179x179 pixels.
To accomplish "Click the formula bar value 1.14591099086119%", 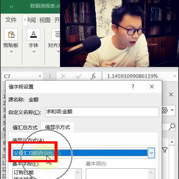I will pyautogui.click(x=132, y=76).
